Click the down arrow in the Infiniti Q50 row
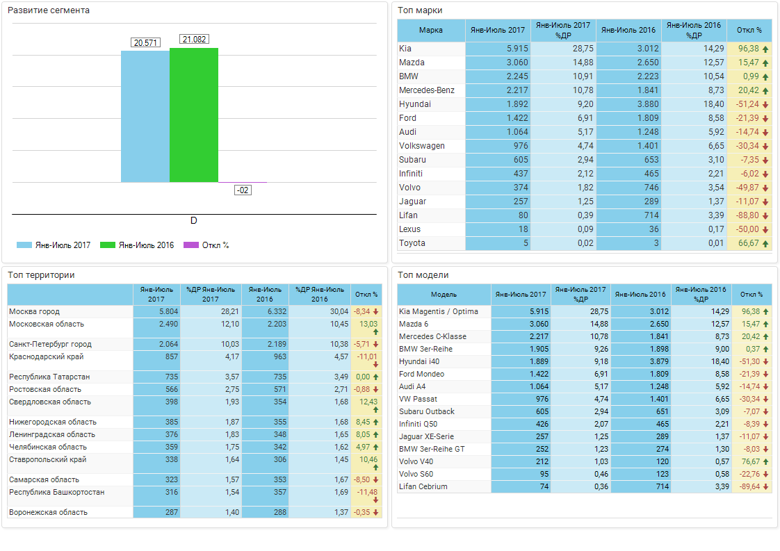The width and height of the screenshot is (780, 551). click(x=765, y=424)
